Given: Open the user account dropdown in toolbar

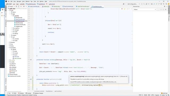Looking at the screenshot, I should (124, 4).
